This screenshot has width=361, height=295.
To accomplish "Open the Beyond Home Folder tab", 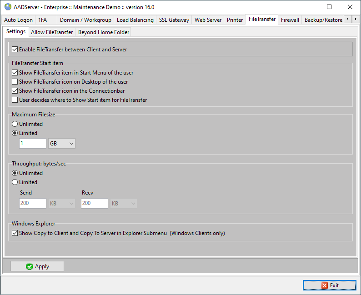I will (x=104, y=32).
